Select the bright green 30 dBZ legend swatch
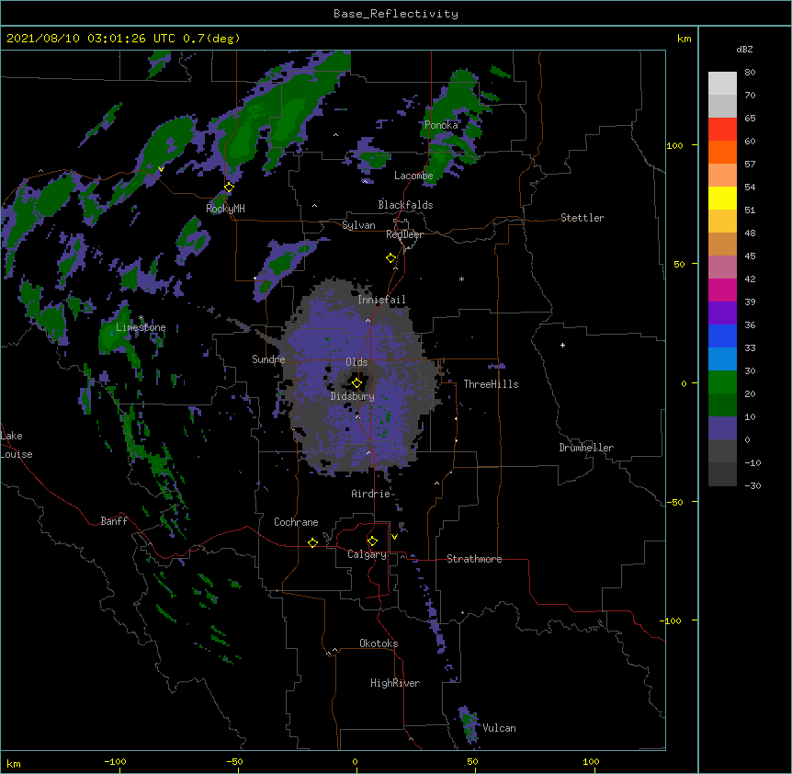 click(722, 382)
